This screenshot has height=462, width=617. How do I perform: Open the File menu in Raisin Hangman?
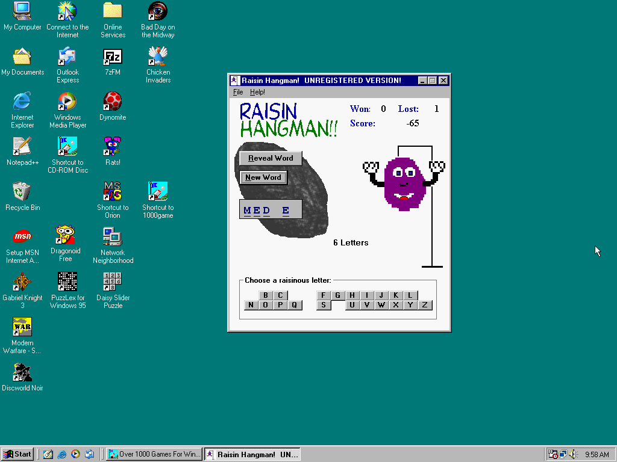point(238,92)
